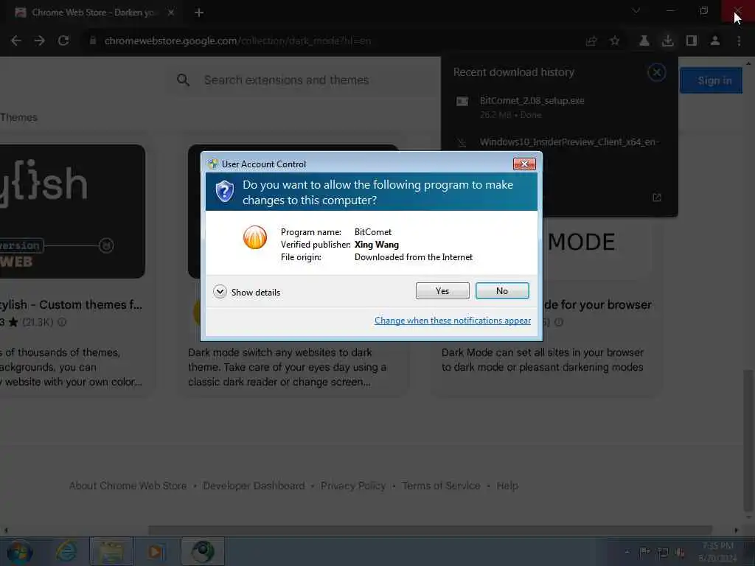Screen dimensions: 755x566
Task: Click Action Center flag tray icon
Action: pos(644,552)
